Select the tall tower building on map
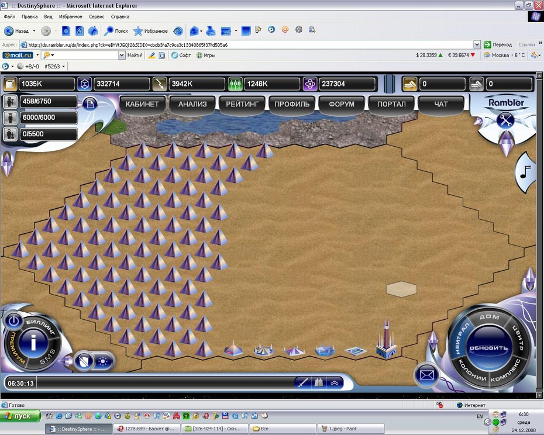Screen dimensions: 544x435 click(386, 340)
